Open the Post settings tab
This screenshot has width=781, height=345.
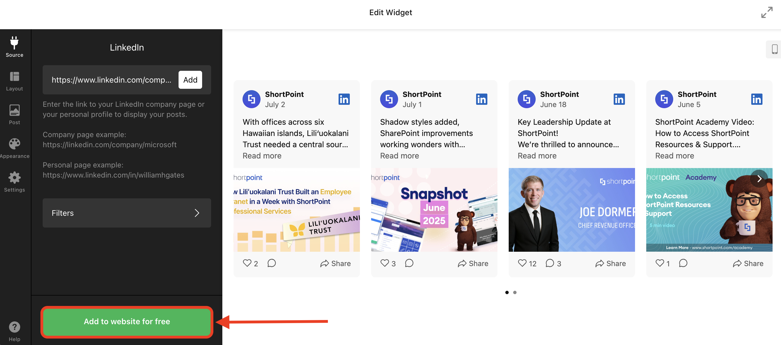coord(14,115)
